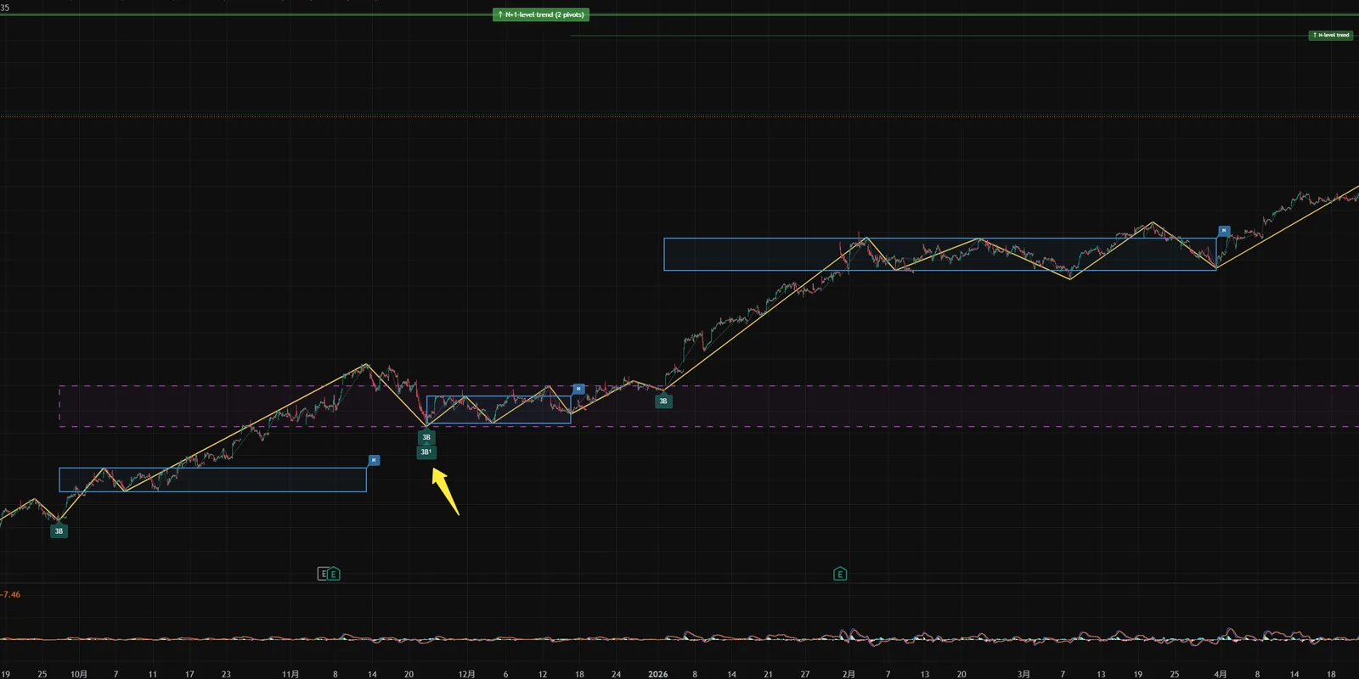Click the N-level trend label
The height and width of the screenshot is (679, 1359).
click(x=1331, y=35)
